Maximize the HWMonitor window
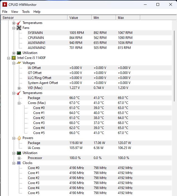177x196 pixels. [x=158, y=4]
